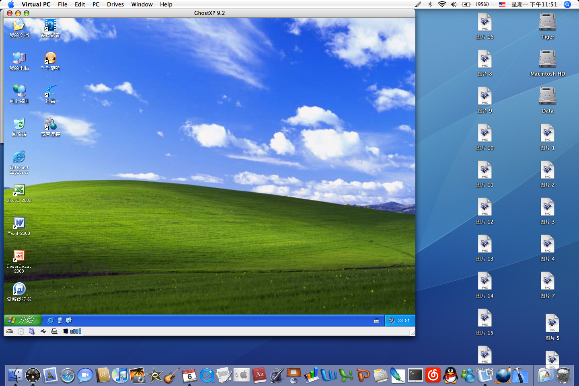Open QuickTime Player from the Dock

[207, 376]
